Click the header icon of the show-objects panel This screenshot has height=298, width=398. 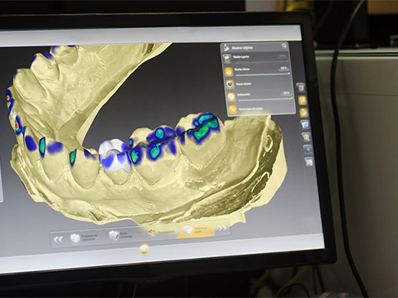click(225, 48)
